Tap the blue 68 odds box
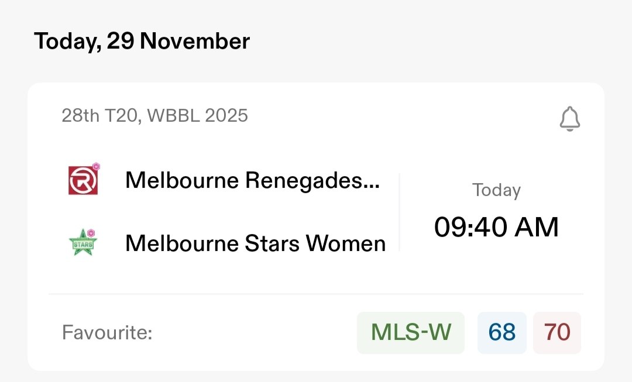The image size is (632, 382). (x=502, y=333)
